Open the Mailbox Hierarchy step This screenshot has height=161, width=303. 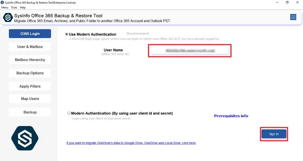[30, 60]
